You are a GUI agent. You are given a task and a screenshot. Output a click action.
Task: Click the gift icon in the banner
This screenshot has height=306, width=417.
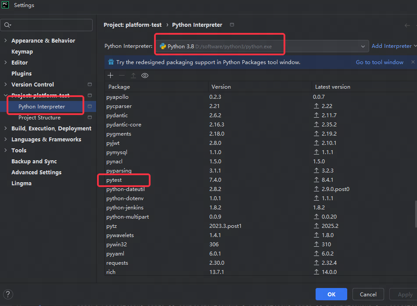click(x=111, y=62)
